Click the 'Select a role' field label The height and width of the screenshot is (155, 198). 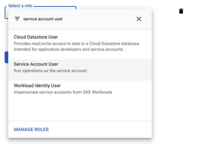point(20,6)
